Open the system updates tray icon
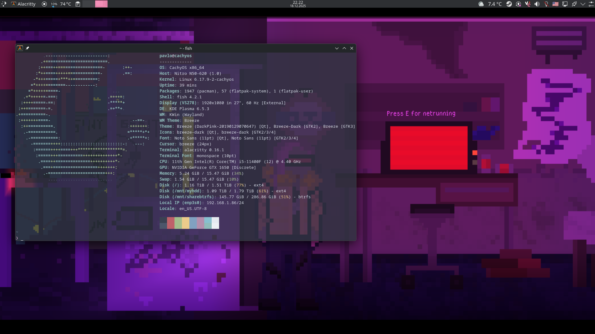The height and width of the screenshot is (334, 595). pyautogui.click(x=518, y=4)
